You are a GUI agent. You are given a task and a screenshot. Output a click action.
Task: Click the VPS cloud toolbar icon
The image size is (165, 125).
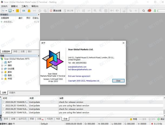tap(40, 11)
